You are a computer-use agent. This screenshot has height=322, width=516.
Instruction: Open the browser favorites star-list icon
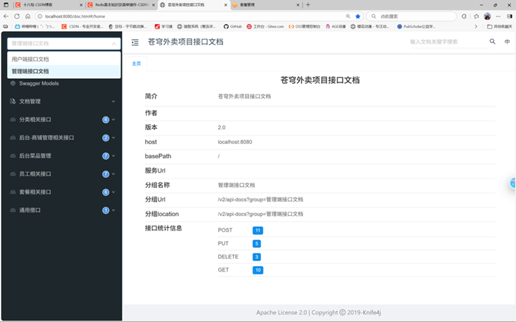[x=476, y=16]
